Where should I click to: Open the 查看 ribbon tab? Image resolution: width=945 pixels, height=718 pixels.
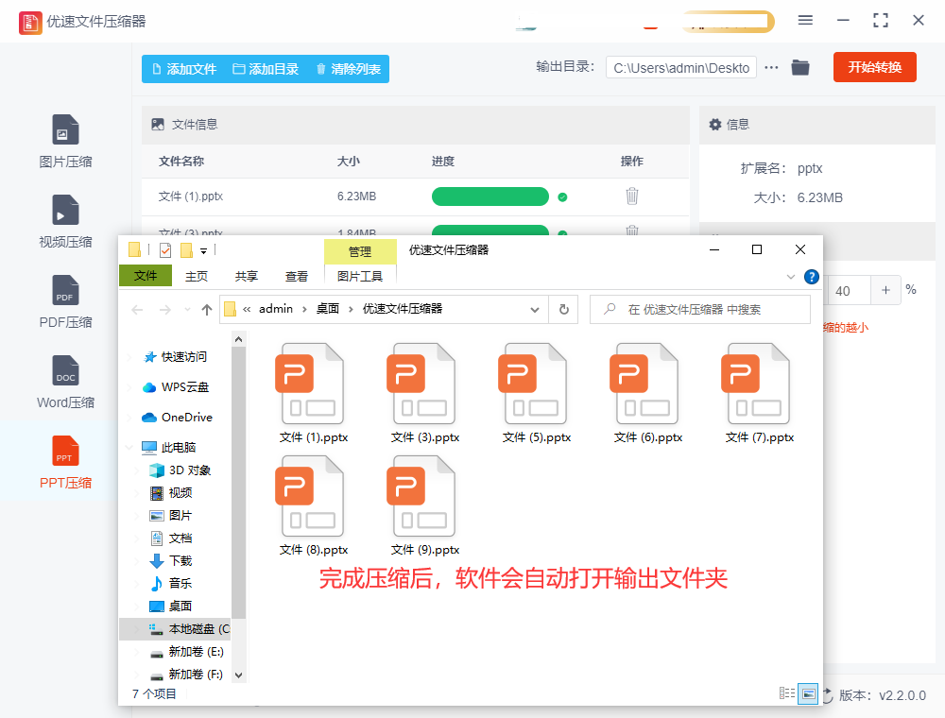[297, 276]
